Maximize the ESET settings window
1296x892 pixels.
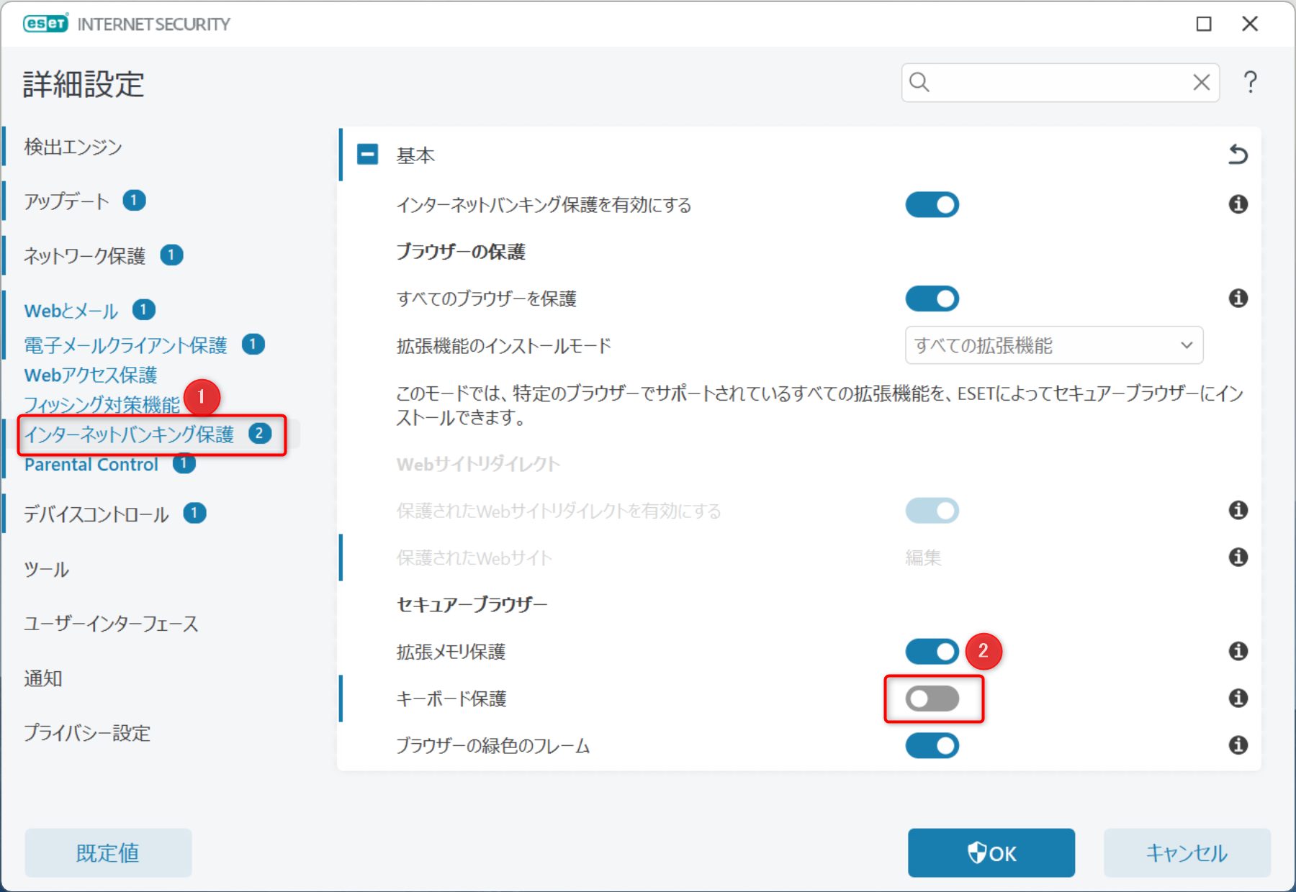click(x=1204, y=24)
